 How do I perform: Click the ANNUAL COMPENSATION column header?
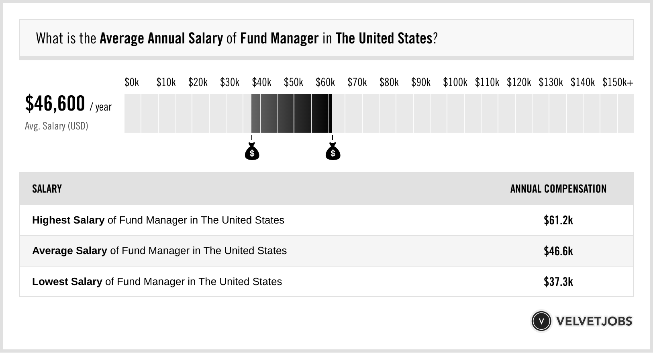pos(558,189)
